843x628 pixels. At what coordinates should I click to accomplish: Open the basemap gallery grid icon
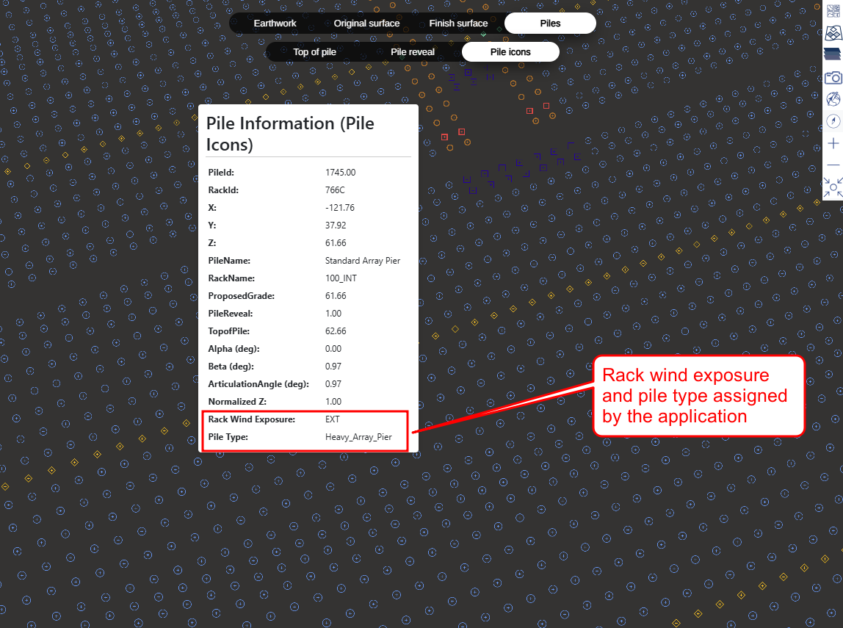tap(833, 11)
